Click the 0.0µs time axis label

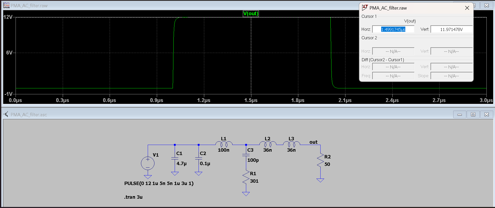click(x=15, y=100)
